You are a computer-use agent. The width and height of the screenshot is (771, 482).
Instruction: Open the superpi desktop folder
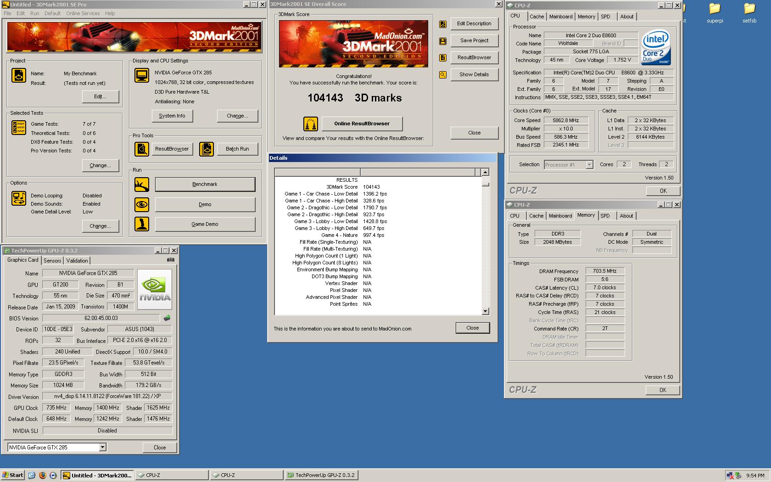[x=715, y=13]
